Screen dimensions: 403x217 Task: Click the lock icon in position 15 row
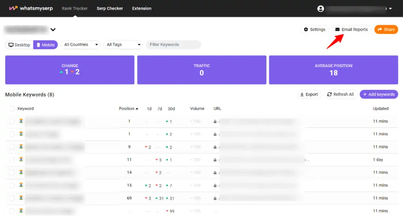click(215, 186)
